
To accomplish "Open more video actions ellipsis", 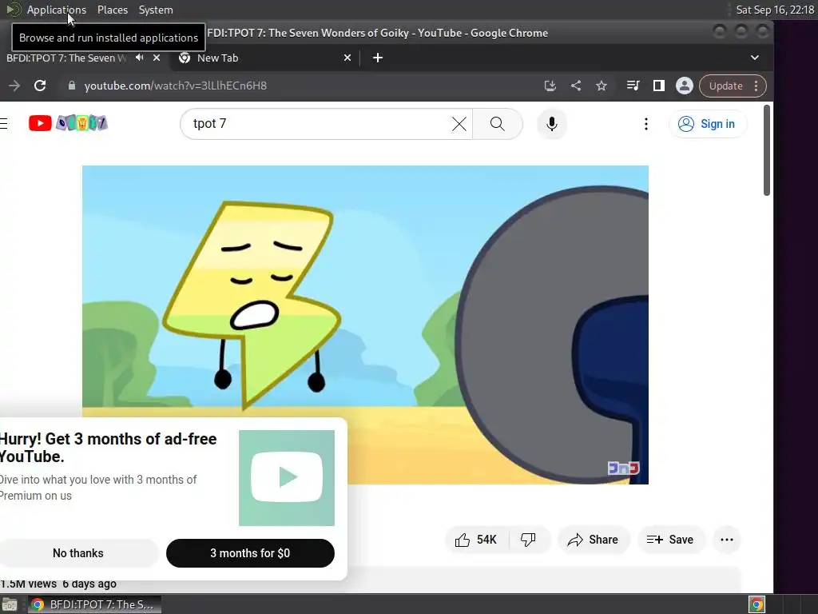I will click(727, 540).
